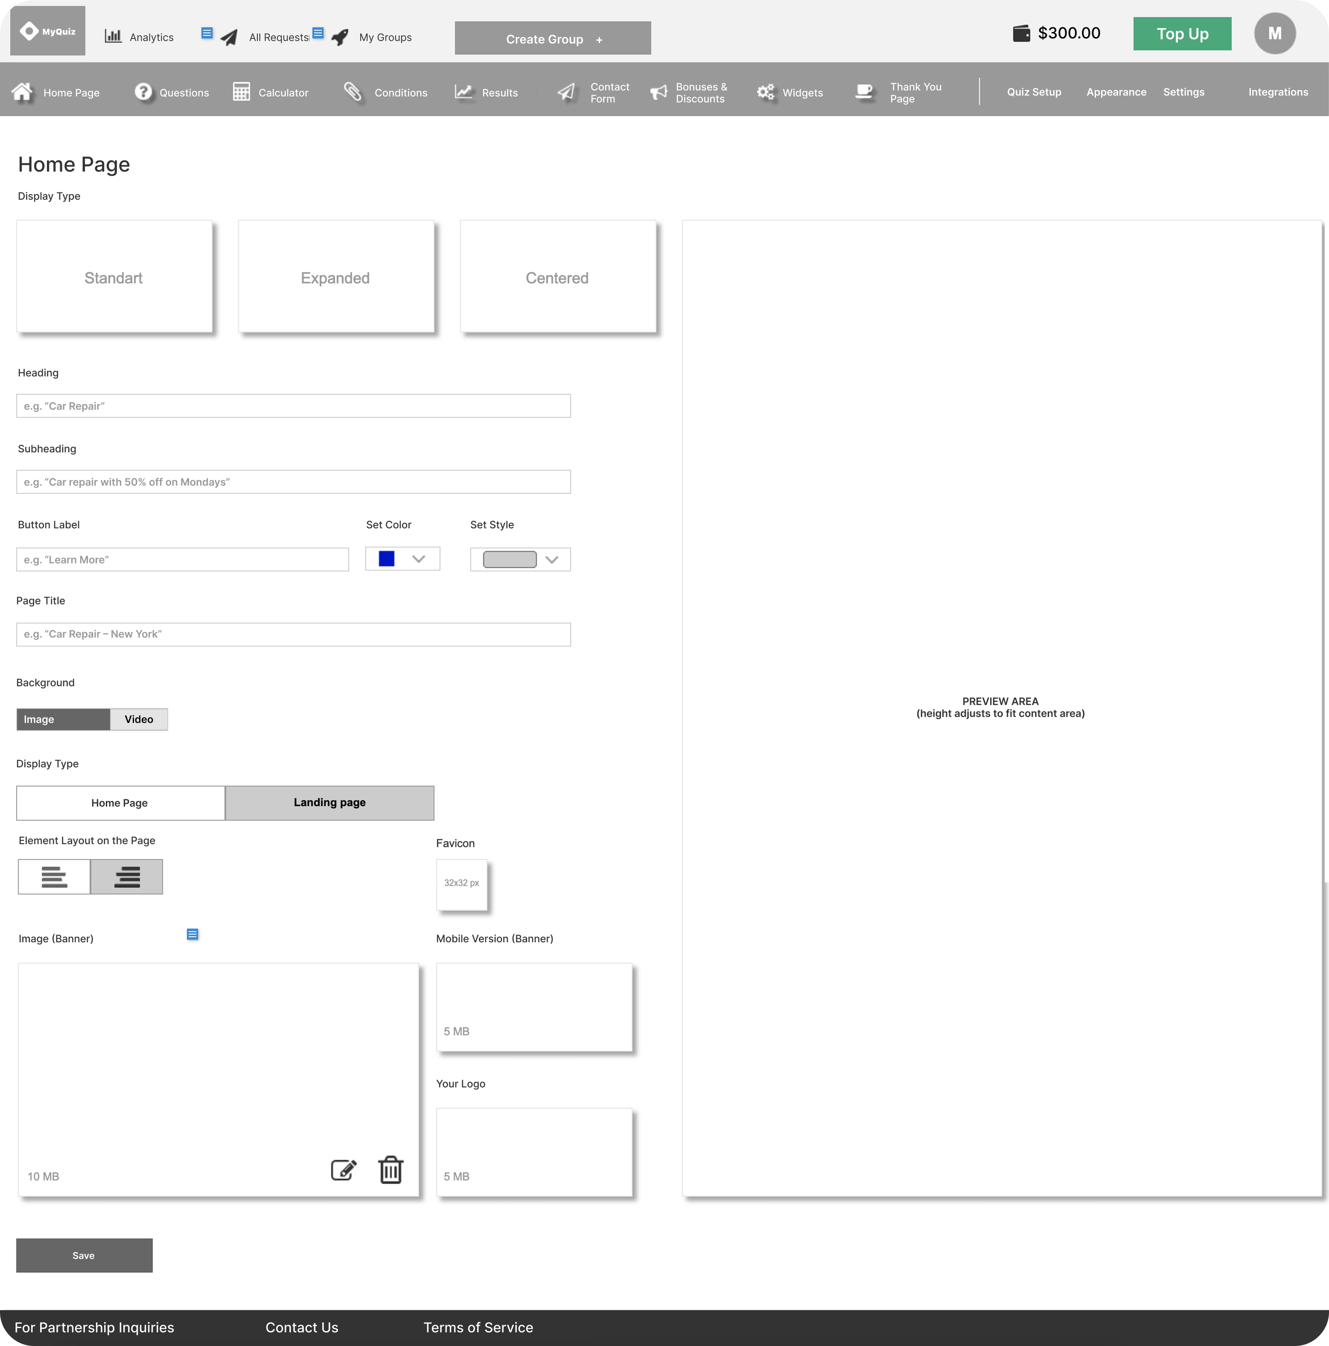
Task: Open Widgets via gears icon
Action: point(766,92)
